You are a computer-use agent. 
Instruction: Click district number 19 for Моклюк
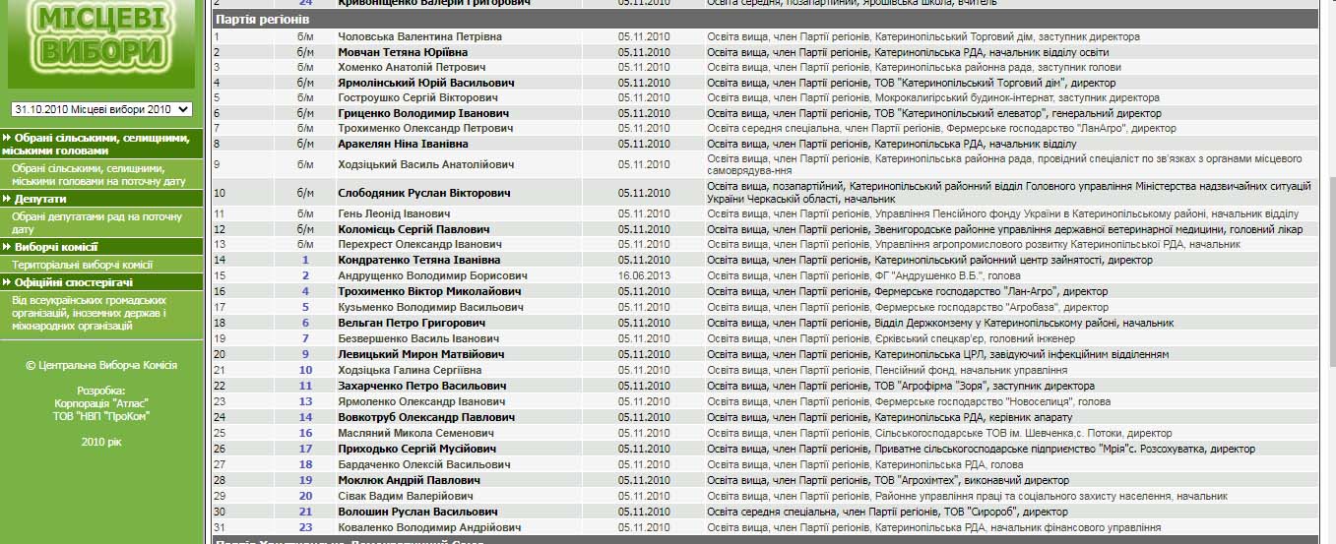[305, 480]
